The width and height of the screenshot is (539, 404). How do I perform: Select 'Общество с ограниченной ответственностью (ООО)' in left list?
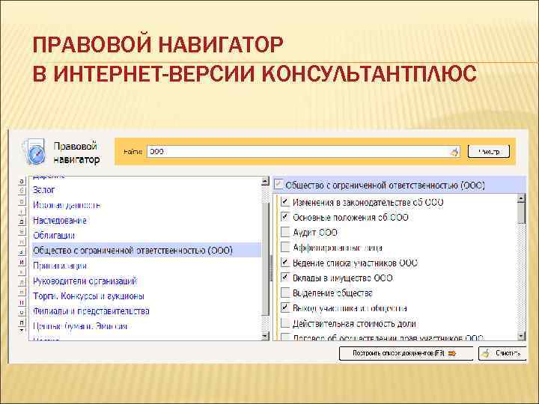pyautogui.click(x=147, y=251)
